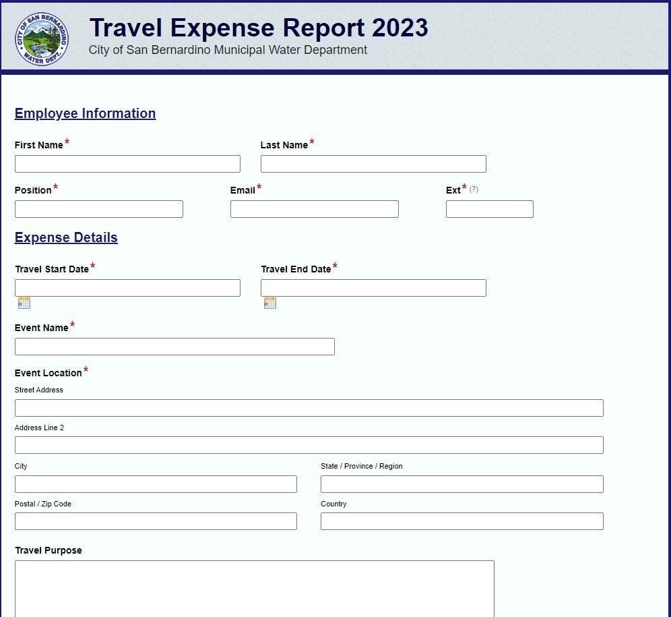
Task: Click the San Bernardino Water Department logo
Action: coord(41,38)
